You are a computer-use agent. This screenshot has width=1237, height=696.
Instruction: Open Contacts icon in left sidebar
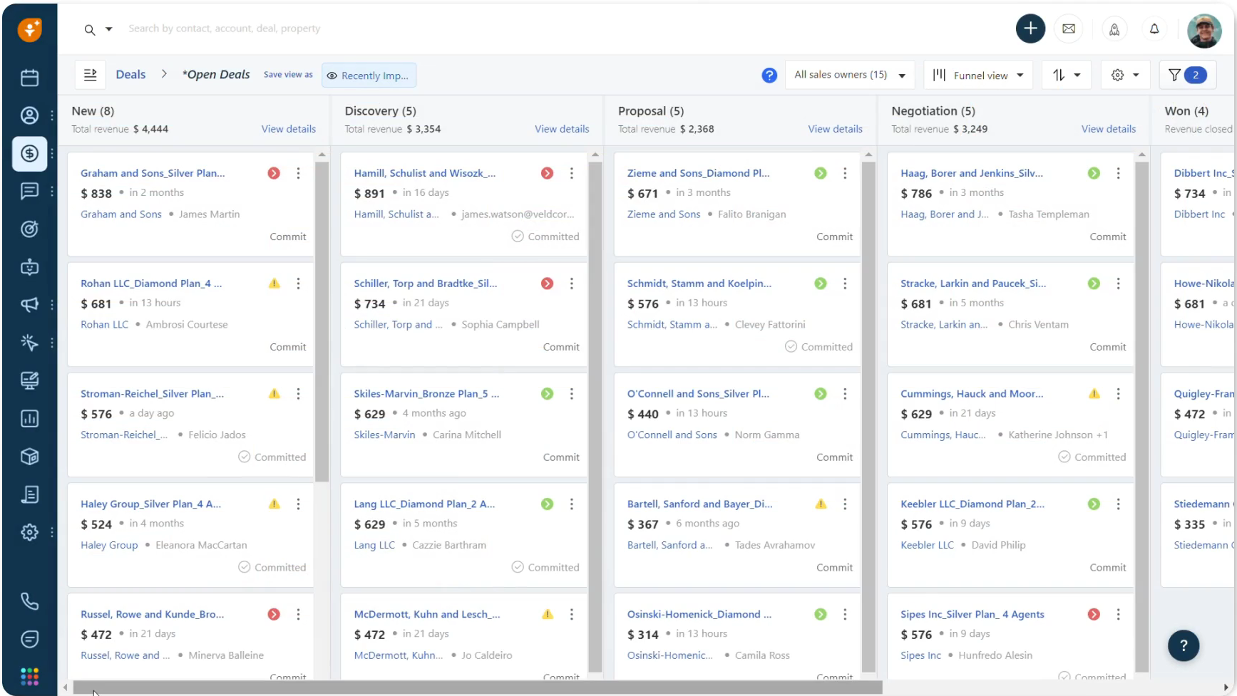click(29, 115)
